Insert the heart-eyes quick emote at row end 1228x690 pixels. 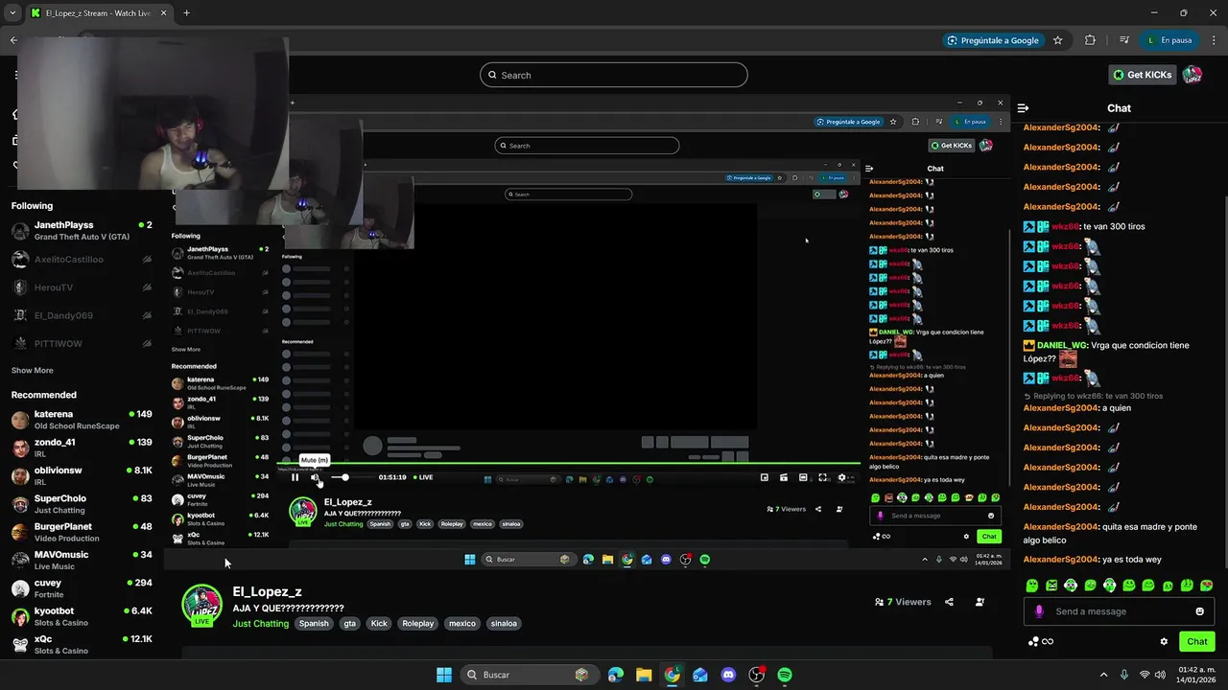[x=1207, y=585]
